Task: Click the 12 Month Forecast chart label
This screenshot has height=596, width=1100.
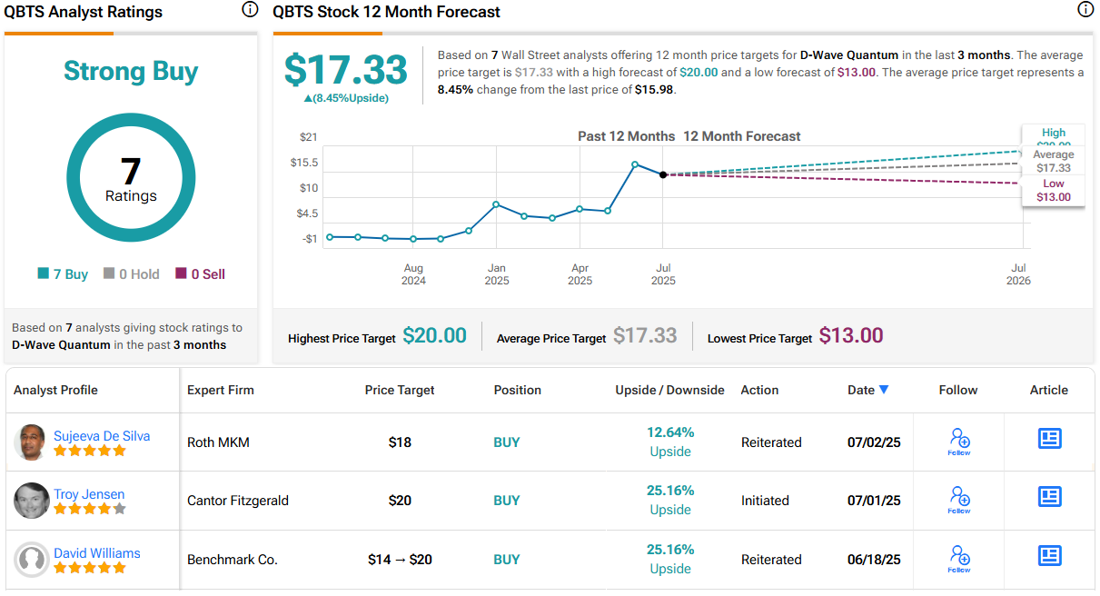Action: click(x=742, y=136)
